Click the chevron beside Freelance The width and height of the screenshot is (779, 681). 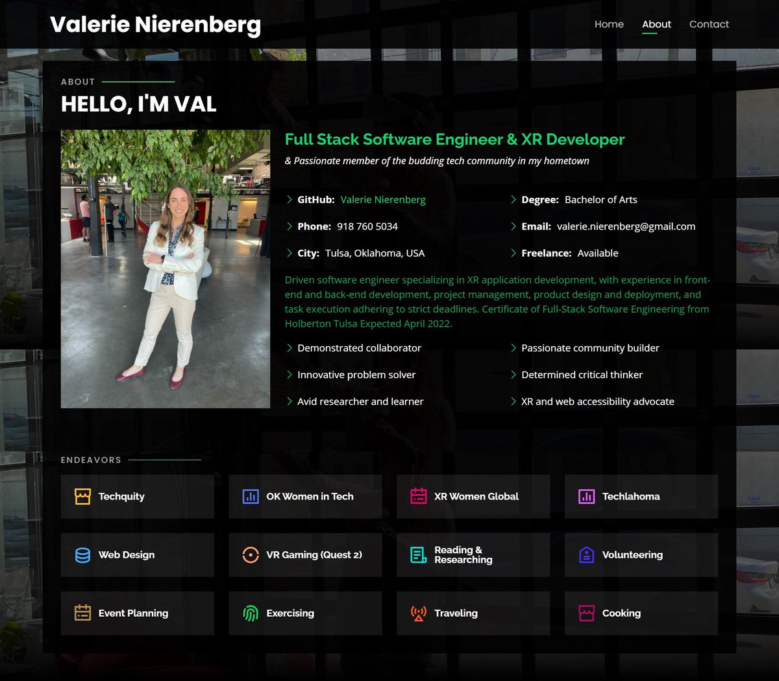tap(513, 253)
